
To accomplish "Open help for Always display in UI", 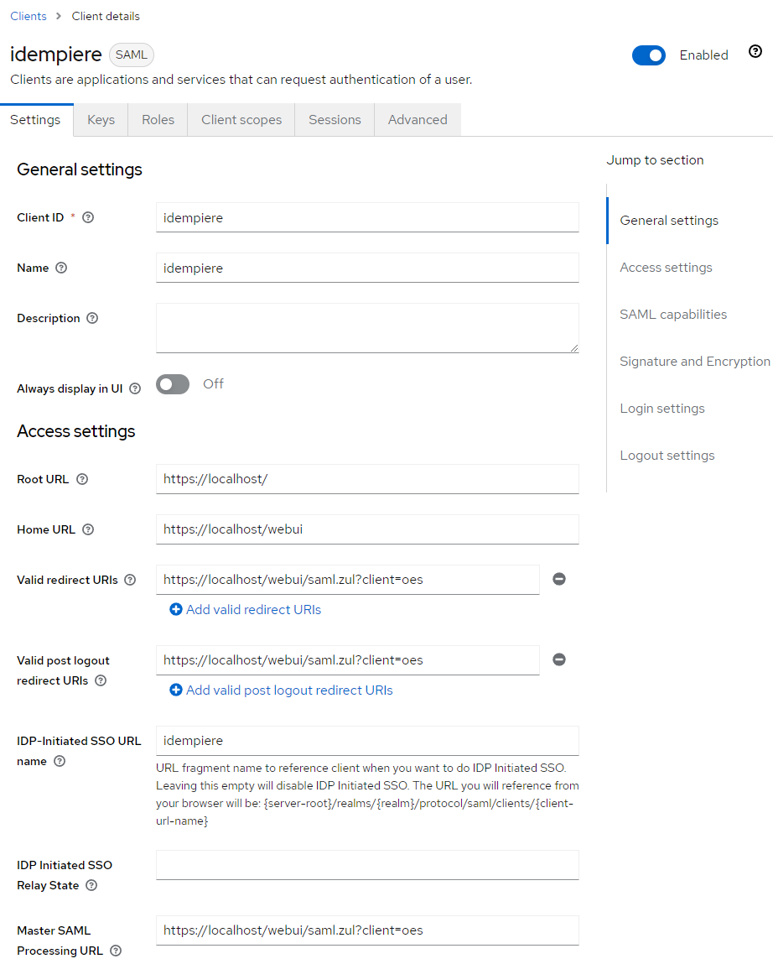I will pyautogui.click(x=134, y=388).
